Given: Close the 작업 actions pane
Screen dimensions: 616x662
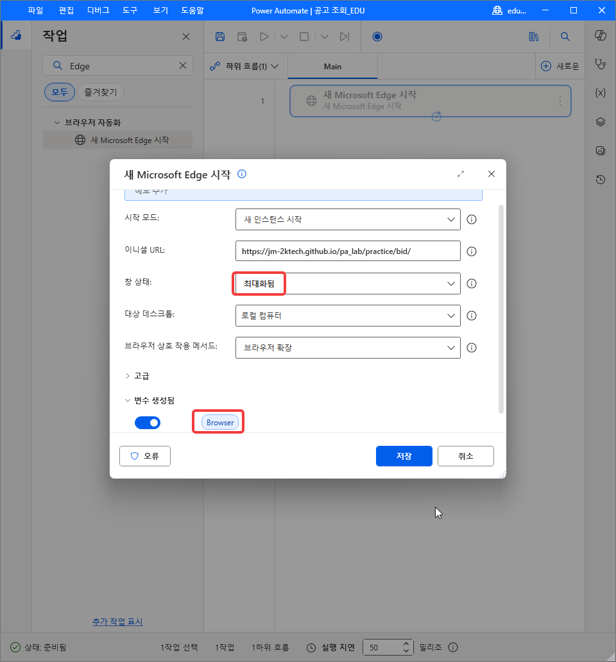Looking at the screenshot, I should point(186,37).
